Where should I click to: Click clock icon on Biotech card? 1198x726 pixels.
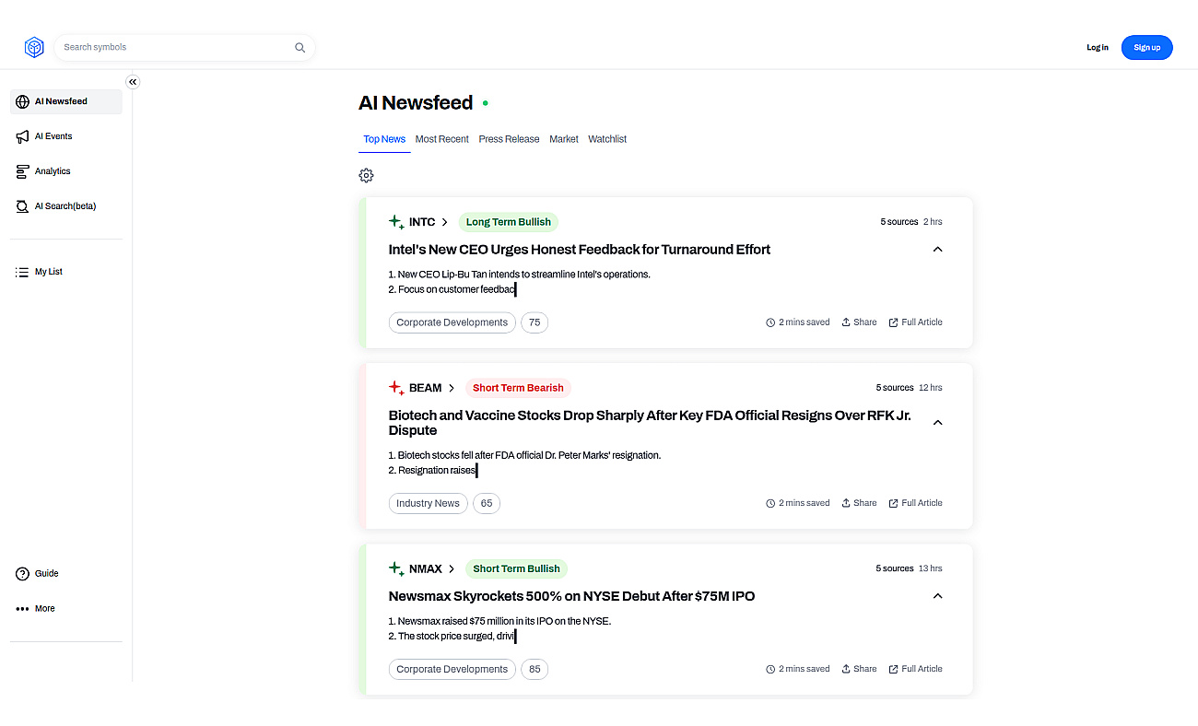[770, 503]
